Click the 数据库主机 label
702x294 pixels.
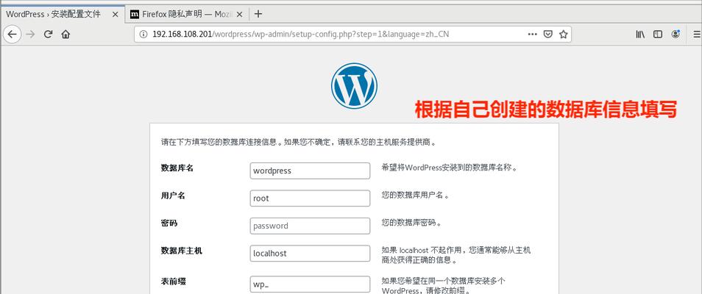[x=181, y=251]
